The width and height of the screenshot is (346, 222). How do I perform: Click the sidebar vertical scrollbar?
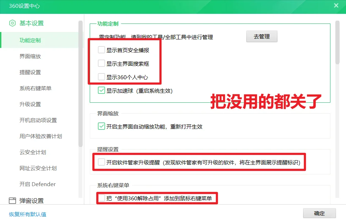[80, 84]
